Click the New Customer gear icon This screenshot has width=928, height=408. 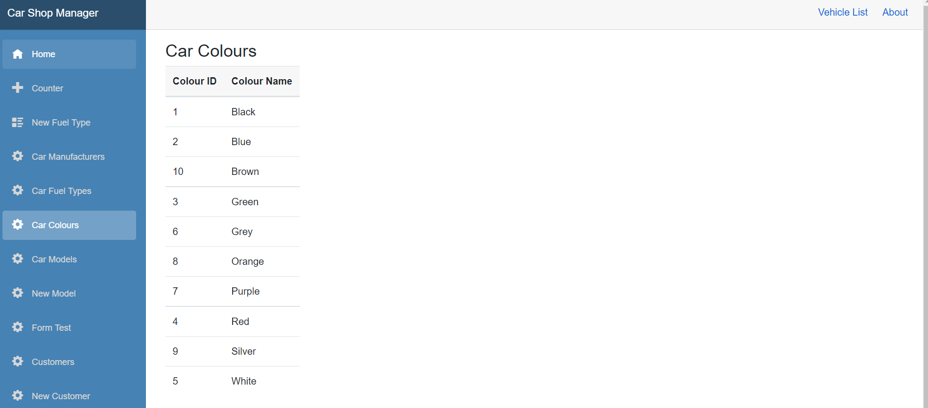point(18,395)
